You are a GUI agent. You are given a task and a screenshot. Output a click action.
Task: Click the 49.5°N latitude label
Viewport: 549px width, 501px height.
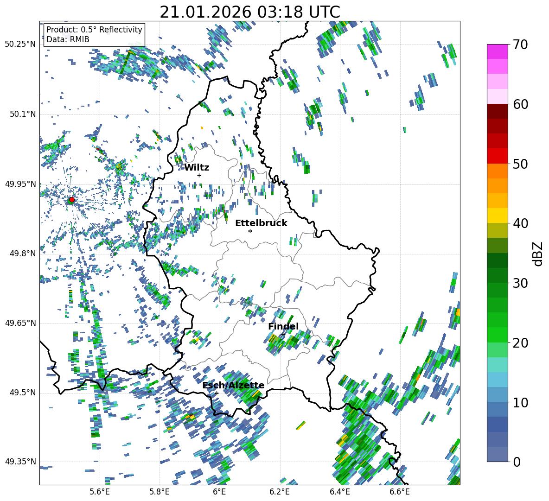[22, 393]
